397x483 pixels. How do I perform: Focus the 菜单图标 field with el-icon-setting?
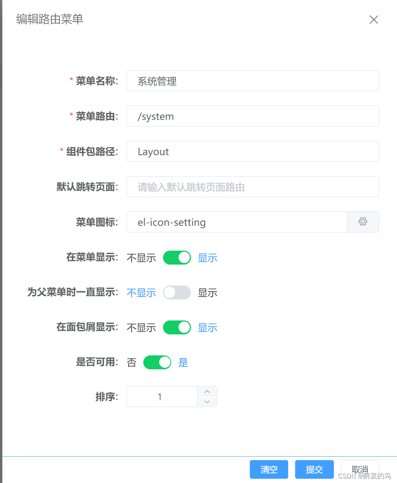tap(237, 222)
